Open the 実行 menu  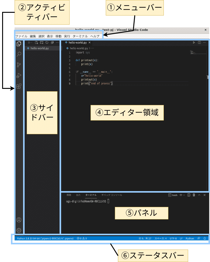tap(67, 36)
